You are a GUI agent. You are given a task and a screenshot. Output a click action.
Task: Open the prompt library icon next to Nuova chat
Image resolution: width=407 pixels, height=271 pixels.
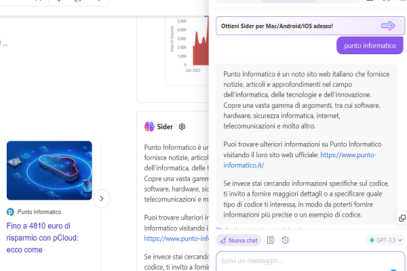coord(270,240)
